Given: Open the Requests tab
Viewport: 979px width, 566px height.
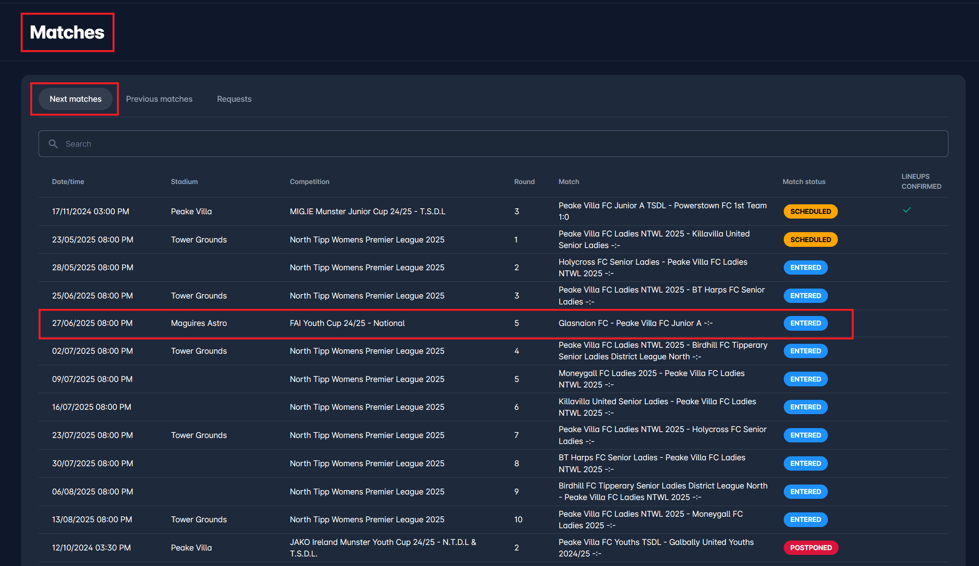Looking at the screenshot, I should coord(234,99).
